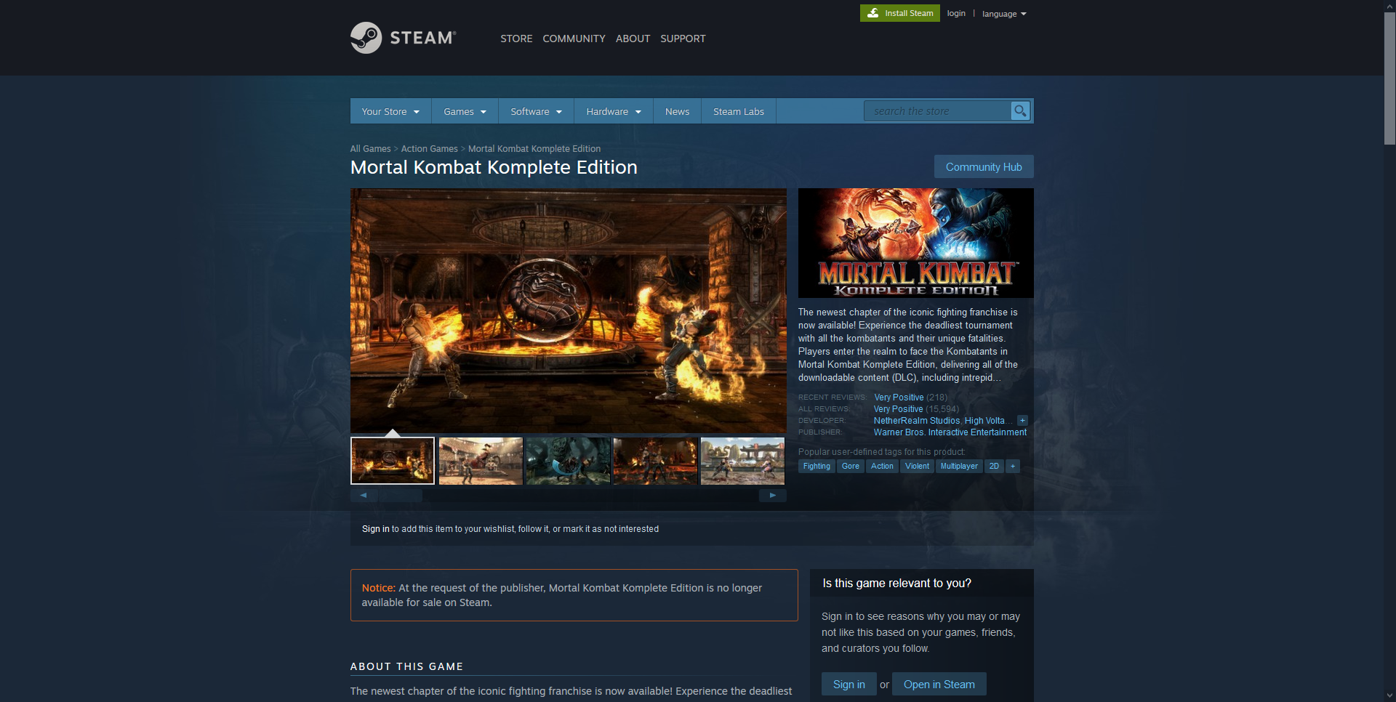Image resolution: width=1396 pixels, height=702 pixels.
Task: Click the Steam logo icon
Action: pyautogui.click(x=366, y=38)
